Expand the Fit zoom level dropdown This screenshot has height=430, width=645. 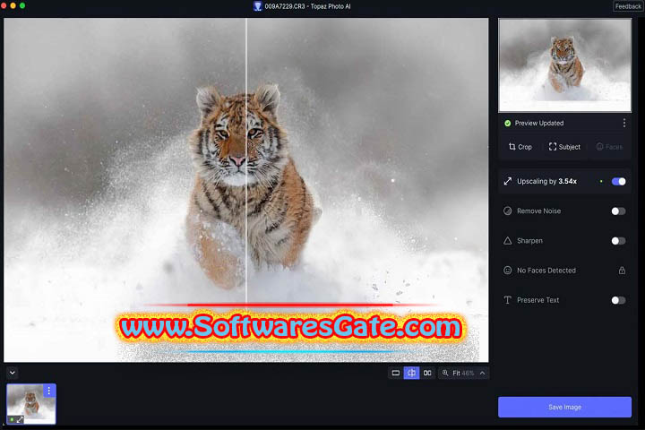pos(483,373)
